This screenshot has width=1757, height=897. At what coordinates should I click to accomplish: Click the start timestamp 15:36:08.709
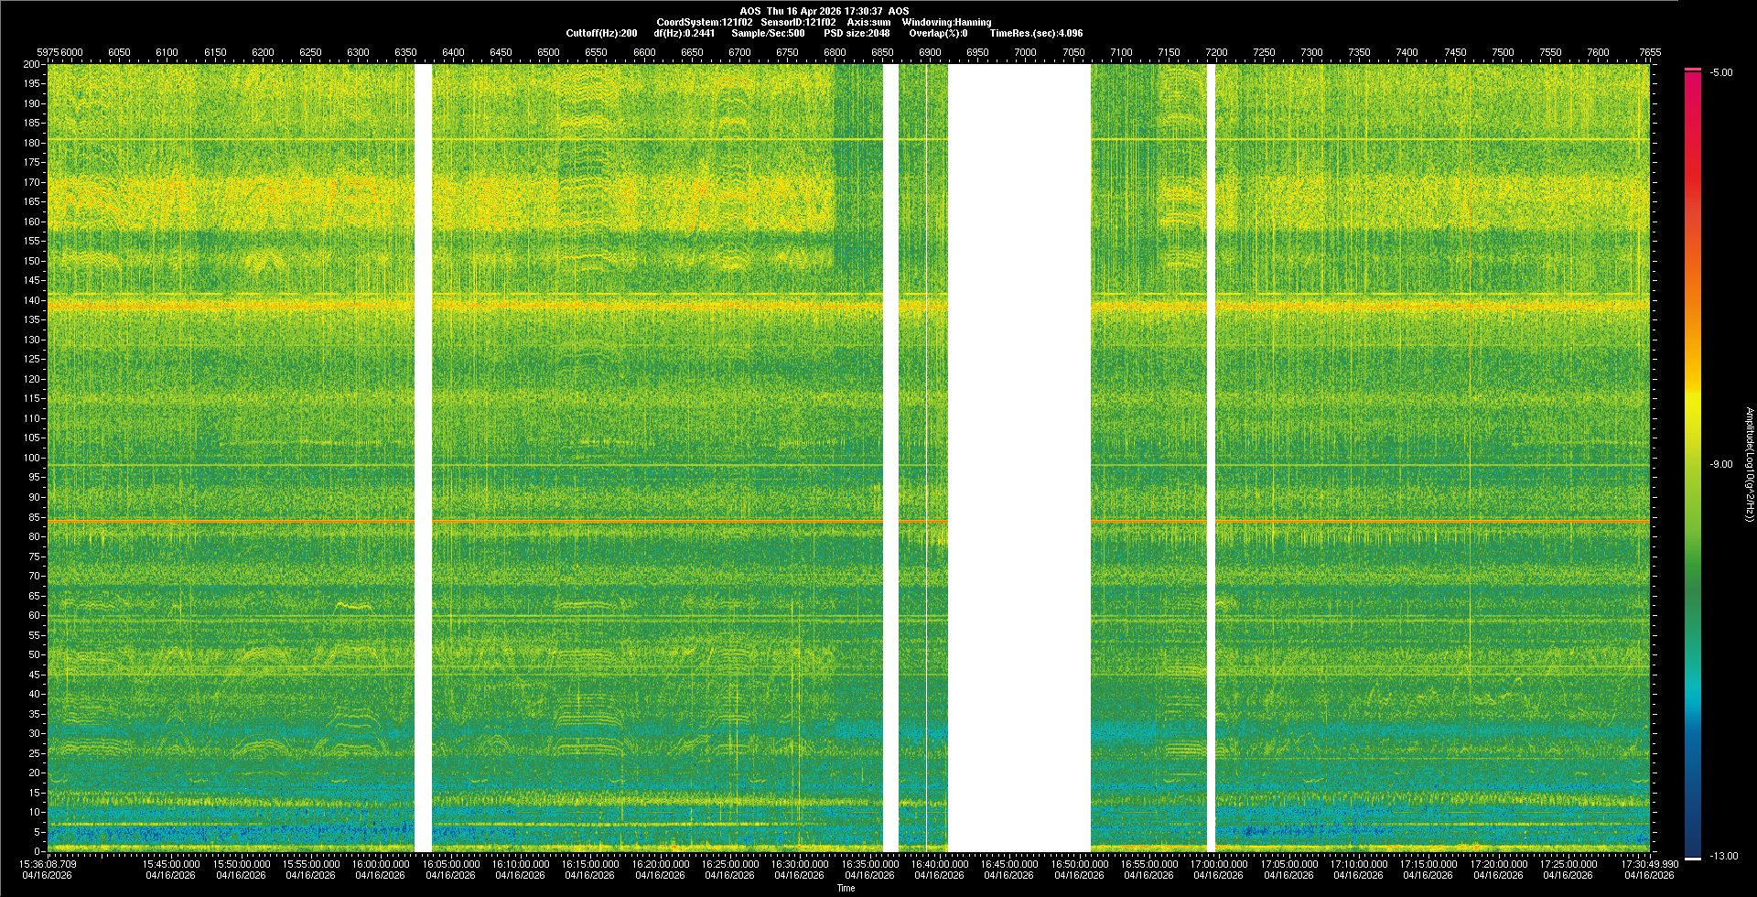[x=49, y=863]
